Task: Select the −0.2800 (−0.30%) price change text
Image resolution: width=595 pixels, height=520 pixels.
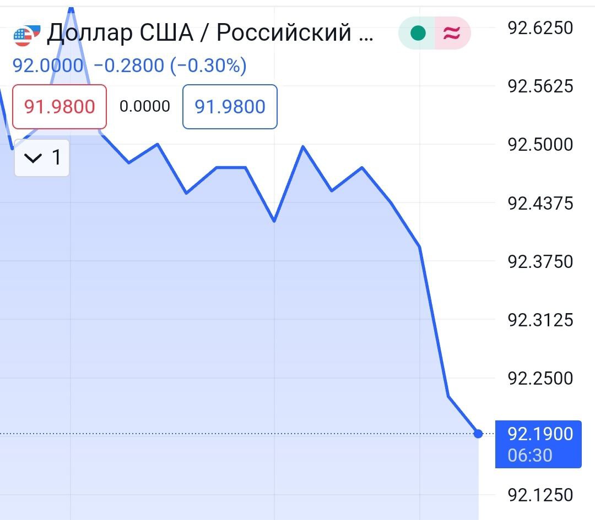Action: (x=170, y=66)
